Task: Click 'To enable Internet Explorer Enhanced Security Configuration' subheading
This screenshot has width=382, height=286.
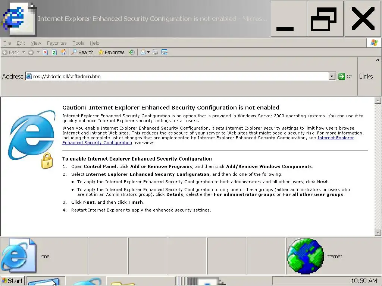Action: point(137,159)
